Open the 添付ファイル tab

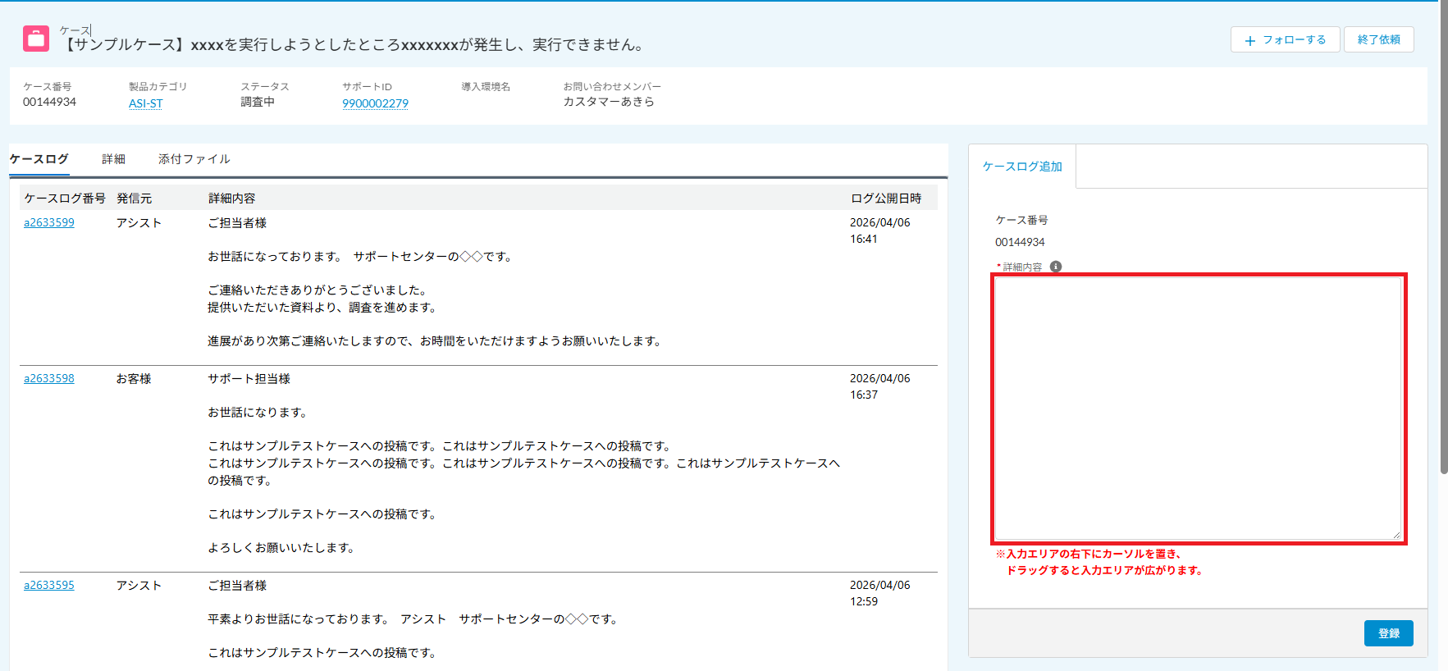[x=194, y=159]
